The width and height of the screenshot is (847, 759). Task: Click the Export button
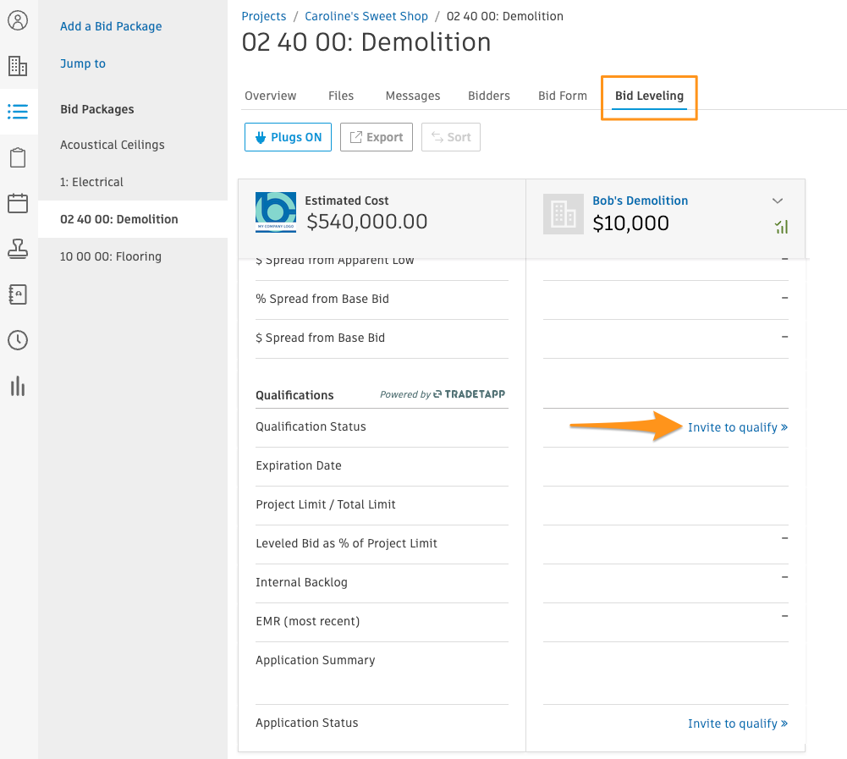coord(376,137)
